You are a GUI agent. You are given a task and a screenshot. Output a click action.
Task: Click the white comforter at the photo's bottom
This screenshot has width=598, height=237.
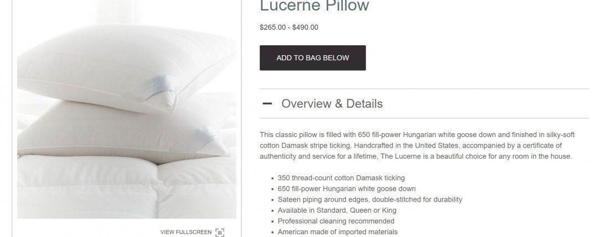click(126, 188)
